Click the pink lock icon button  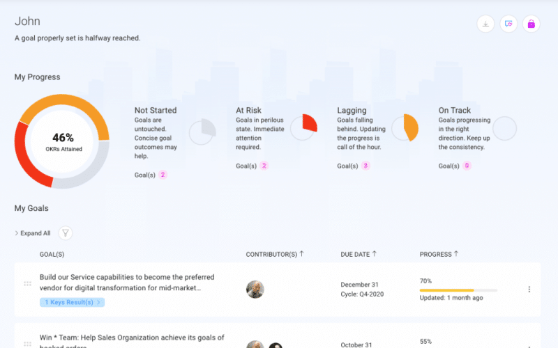[531, 24]
